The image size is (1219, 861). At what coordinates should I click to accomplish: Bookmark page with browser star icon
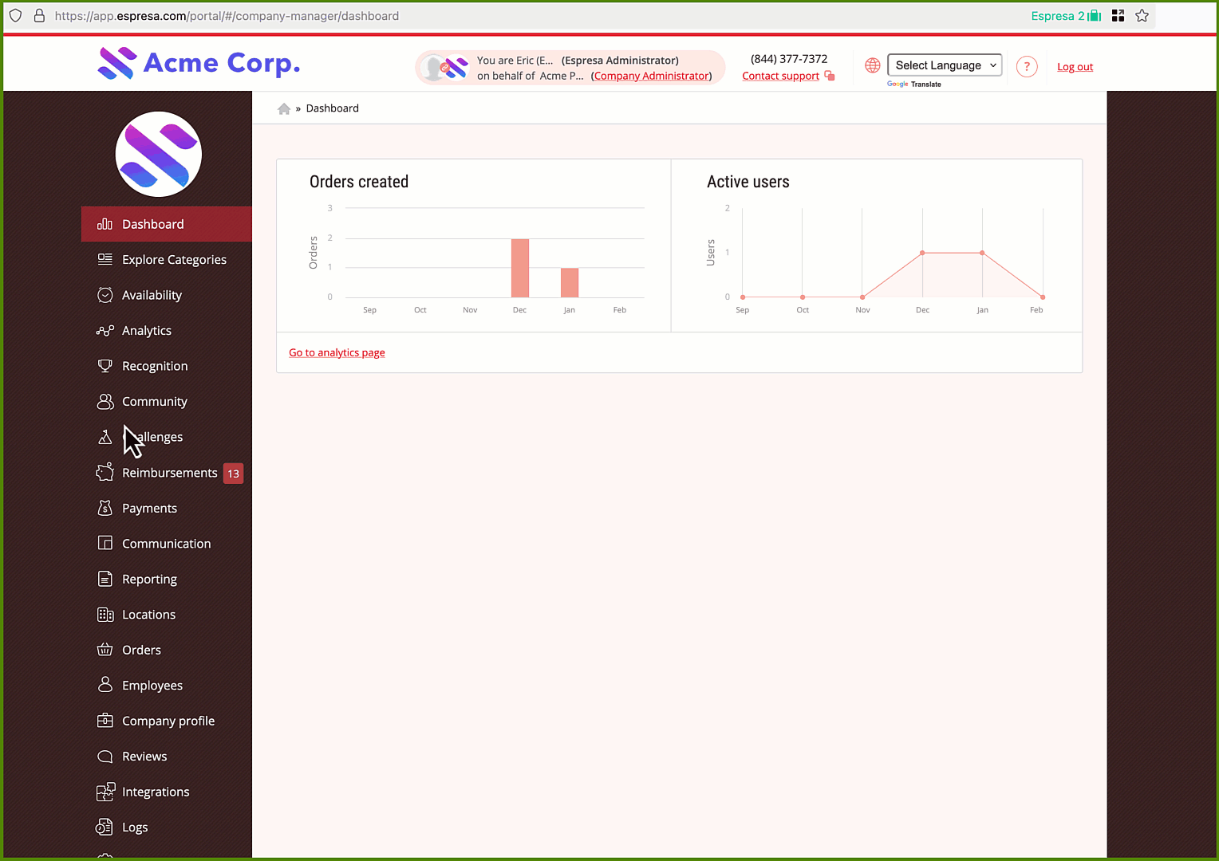pos(1142,16)
